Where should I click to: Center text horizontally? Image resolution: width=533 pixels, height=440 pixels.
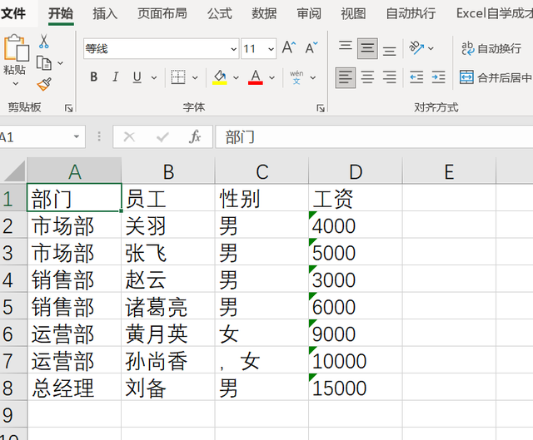[x=367, y=77]
